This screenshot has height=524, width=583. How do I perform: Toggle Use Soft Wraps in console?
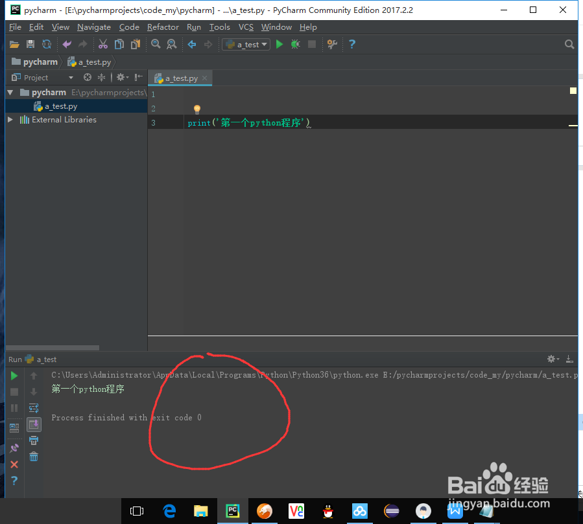pos(34,408)
